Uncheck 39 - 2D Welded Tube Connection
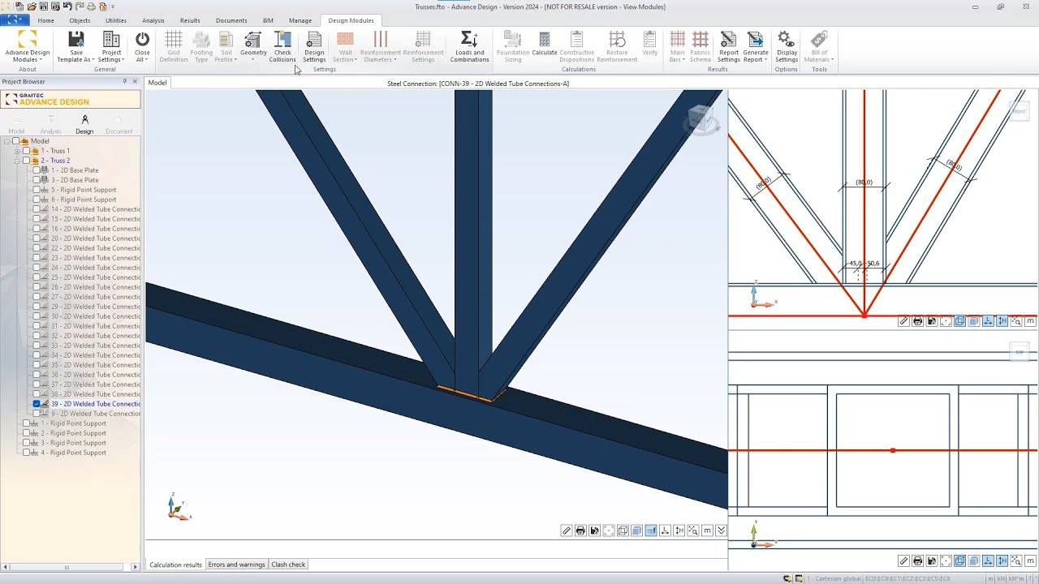 [37, 404]
